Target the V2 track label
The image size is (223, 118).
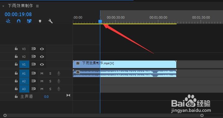[24, 57]
